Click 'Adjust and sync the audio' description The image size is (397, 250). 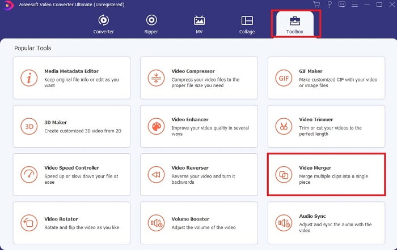coord(335,227)
